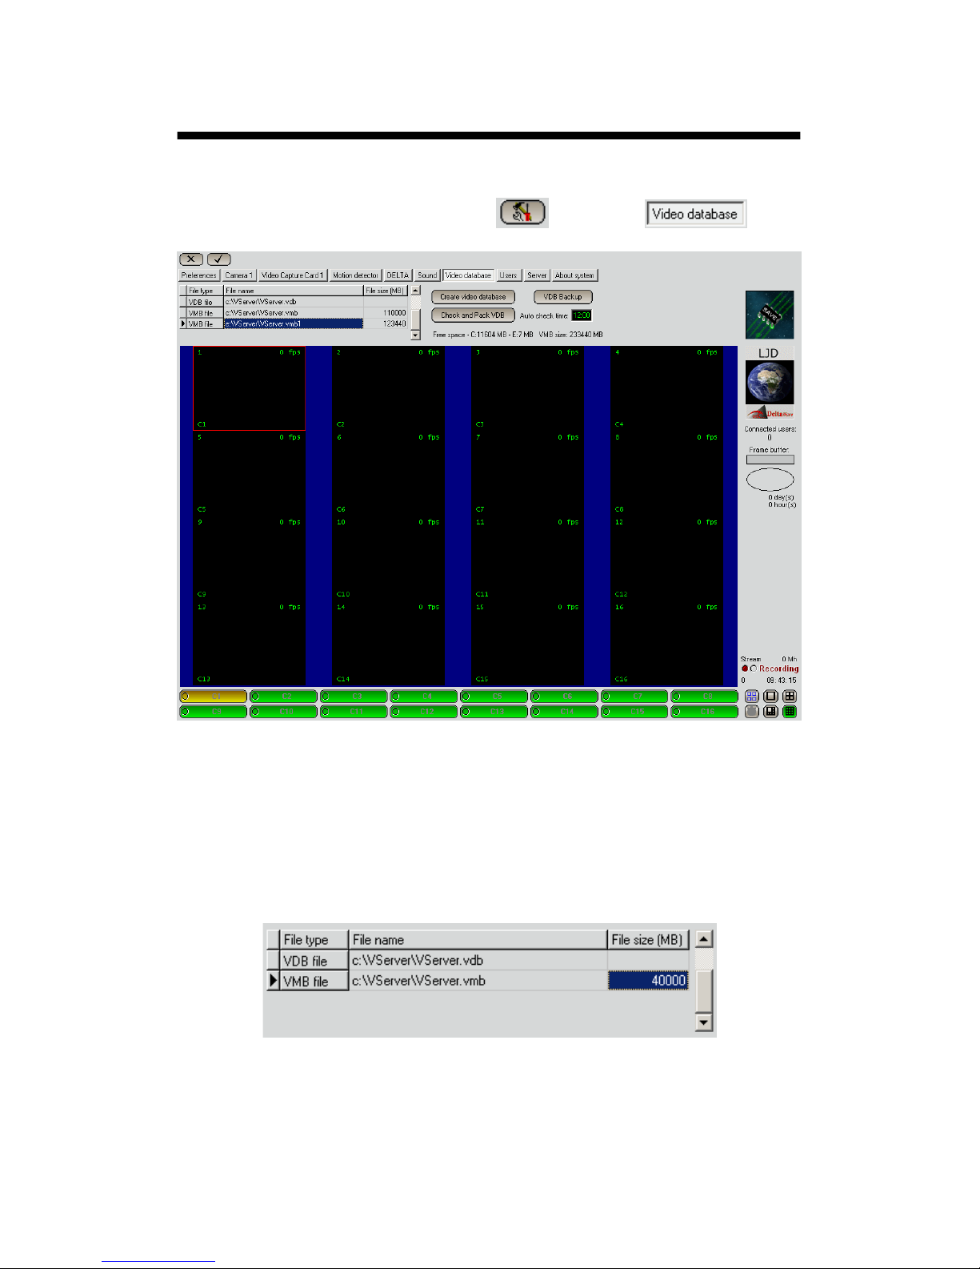Select camera view tile 1
Image resolution: width=980 pixels, height=1269 pixels.
249,388
